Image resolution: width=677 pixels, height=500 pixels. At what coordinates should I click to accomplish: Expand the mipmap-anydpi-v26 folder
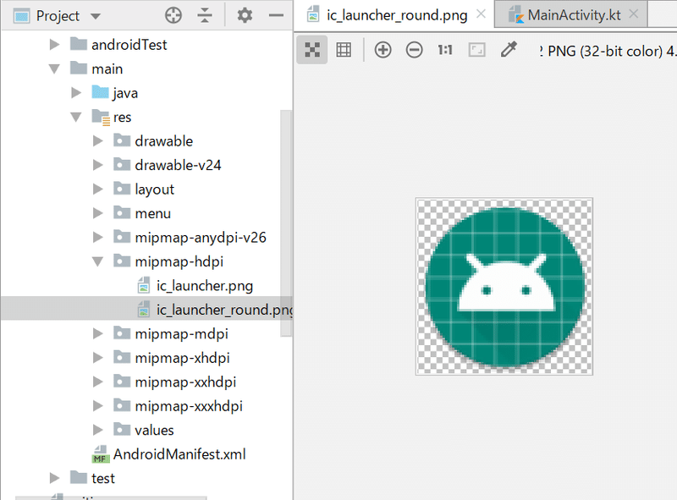[98, 238]
